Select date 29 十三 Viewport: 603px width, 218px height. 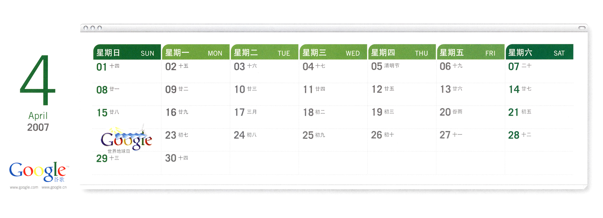[x=108, y=158]
